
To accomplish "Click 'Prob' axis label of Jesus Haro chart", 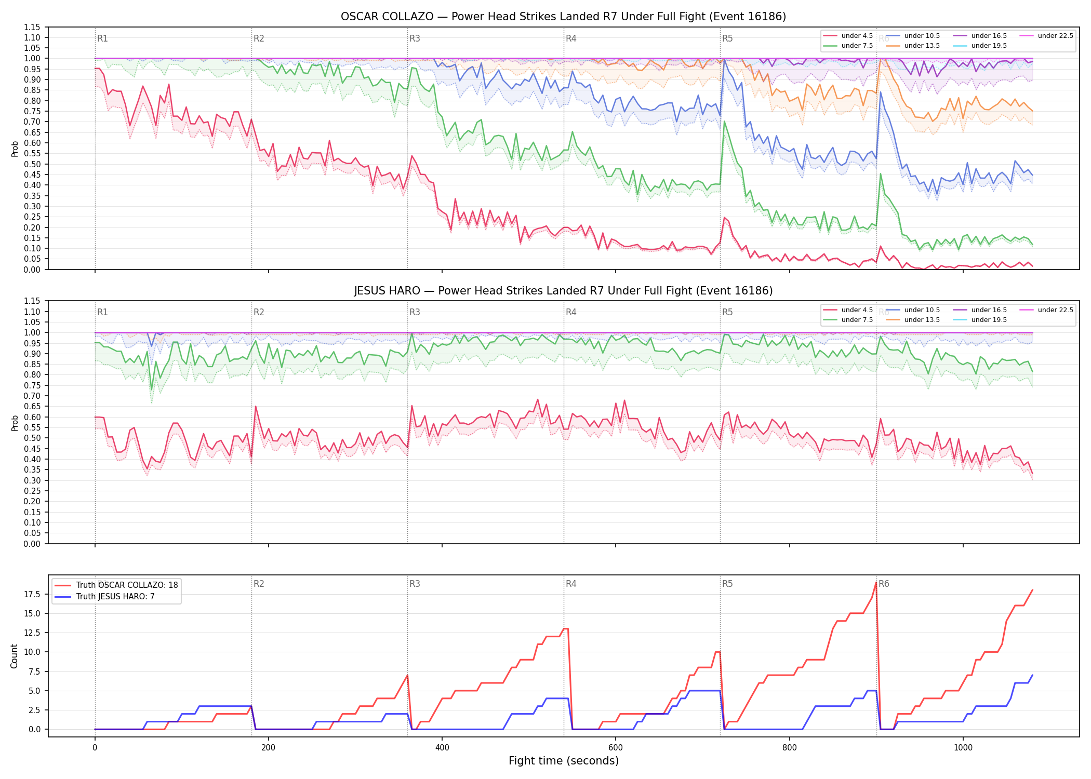I will click(x=15, y=423).
